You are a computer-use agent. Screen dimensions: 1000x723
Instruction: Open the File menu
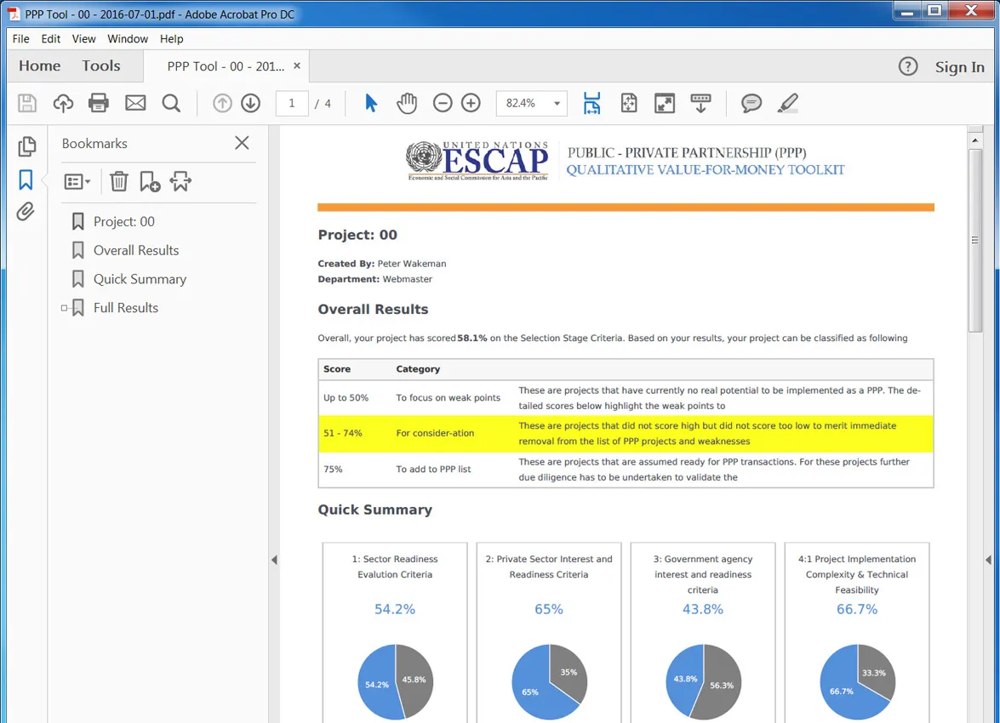[x=21, y=39]
